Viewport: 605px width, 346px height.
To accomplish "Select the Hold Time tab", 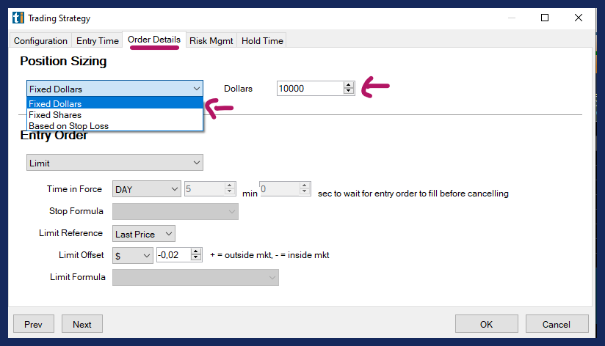I will tap(262, 41).
